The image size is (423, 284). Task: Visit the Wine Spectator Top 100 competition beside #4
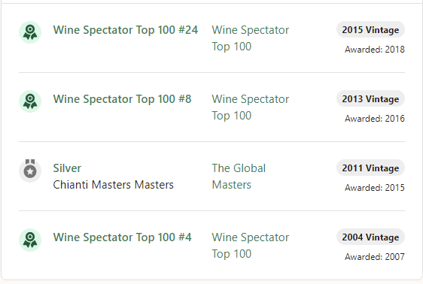tap(251, 246)
